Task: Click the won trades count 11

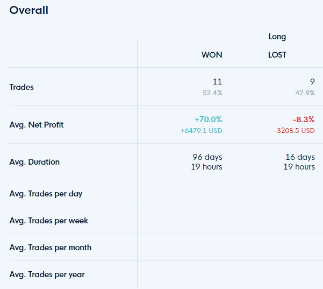Action: (217, 82)
